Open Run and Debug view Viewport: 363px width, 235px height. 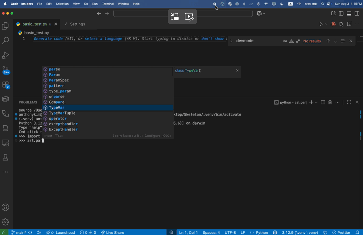click(x=6, y=55)
